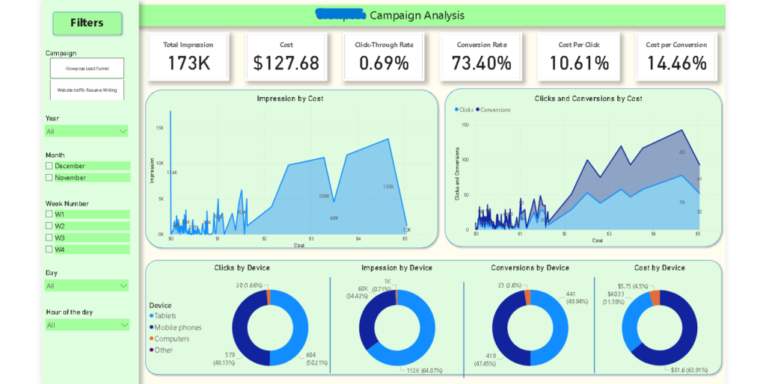Select the Growpose Lead Funnel campaign
This screenshot has width=766, height=384.
[87, 68]
